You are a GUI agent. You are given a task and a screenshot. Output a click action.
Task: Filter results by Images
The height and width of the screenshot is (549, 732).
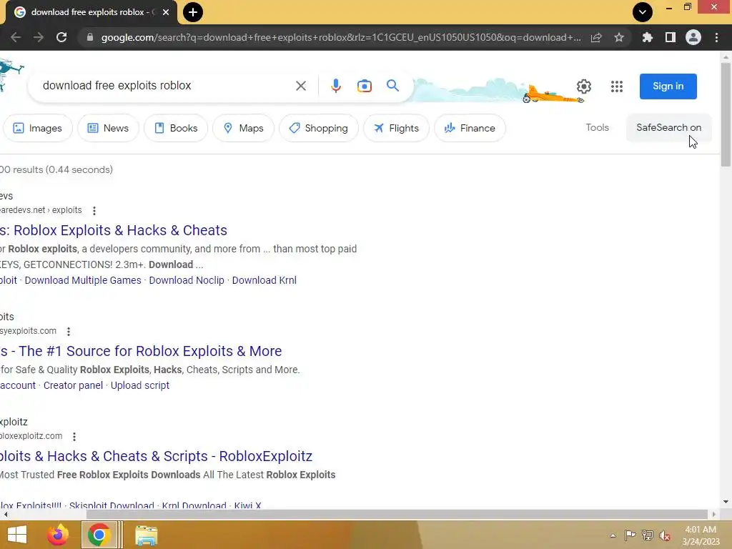tap(38, 128)
